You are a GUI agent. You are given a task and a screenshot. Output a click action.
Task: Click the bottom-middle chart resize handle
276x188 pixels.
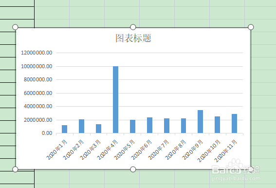point(133,169)
